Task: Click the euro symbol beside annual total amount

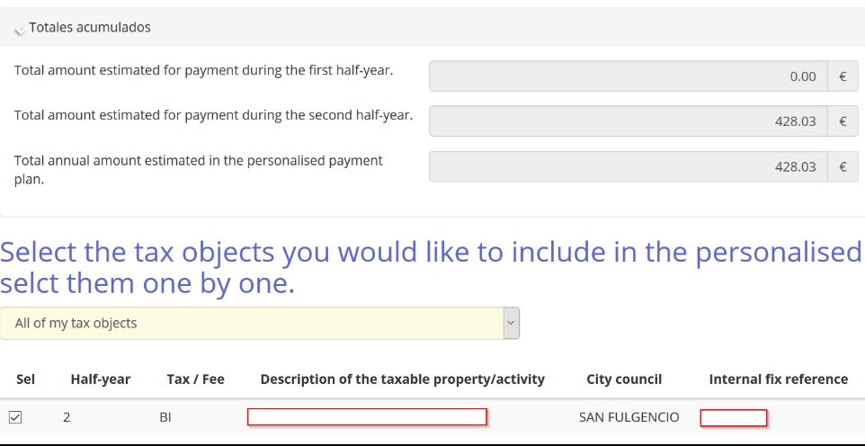Action: click(x=843, y=167)
